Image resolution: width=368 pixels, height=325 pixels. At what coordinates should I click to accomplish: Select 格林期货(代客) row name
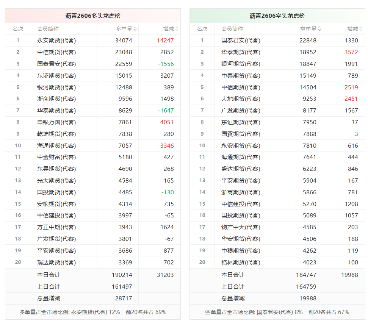pos(241,262)
